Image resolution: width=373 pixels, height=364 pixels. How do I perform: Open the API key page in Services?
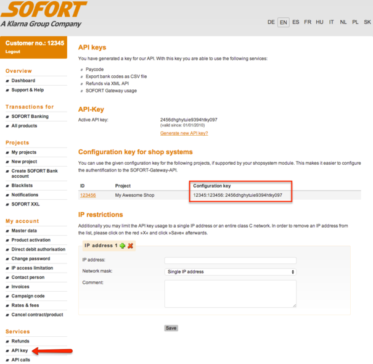[x=20, y=350]
